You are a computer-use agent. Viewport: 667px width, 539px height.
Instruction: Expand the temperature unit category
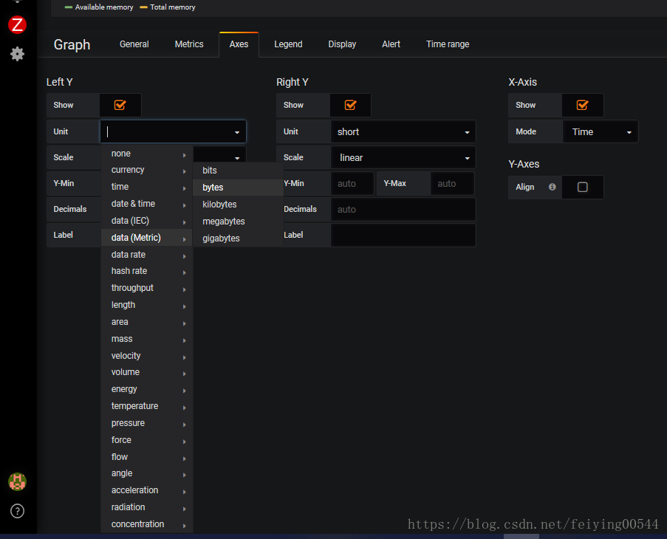pos(147,406)
